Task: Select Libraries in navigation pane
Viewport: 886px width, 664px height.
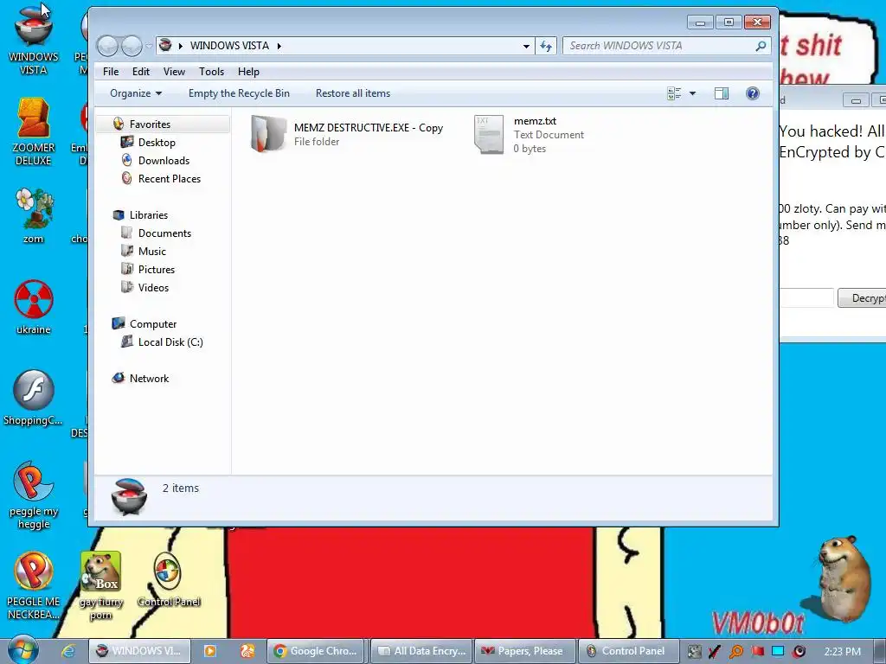Action: coord(149,215)
